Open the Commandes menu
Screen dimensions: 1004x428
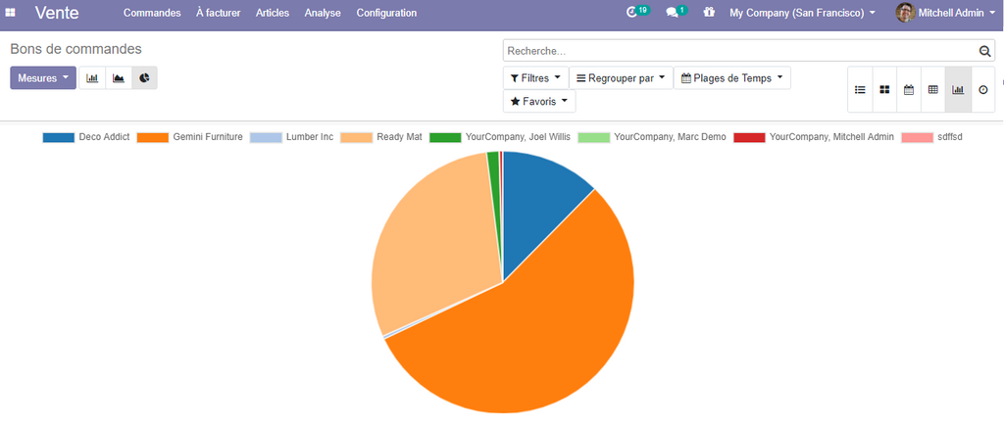click(x=152, y=13)
